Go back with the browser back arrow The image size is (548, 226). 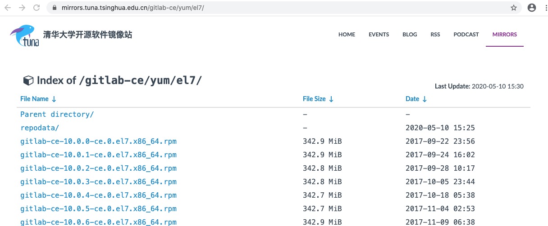8,8
